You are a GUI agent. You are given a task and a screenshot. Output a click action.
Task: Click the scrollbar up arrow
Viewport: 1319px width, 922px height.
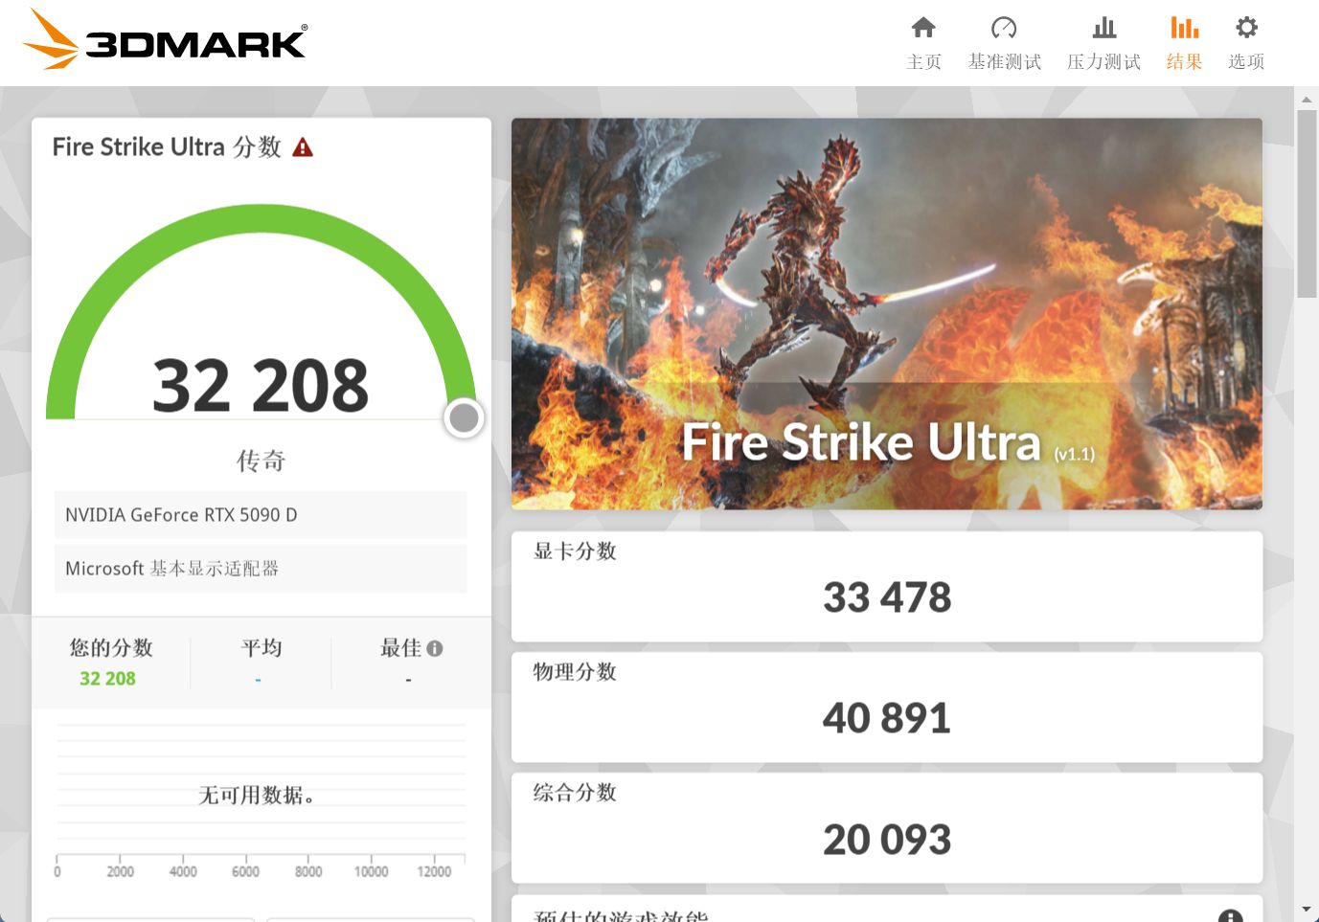tap(1307, 100)
